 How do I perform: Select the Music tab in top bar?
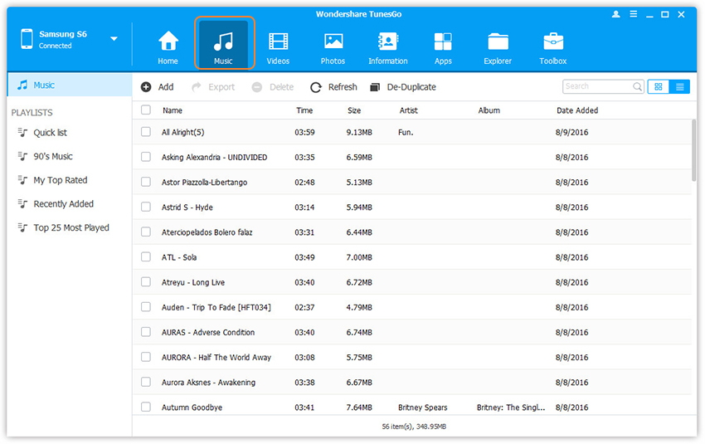click(225, 42)
